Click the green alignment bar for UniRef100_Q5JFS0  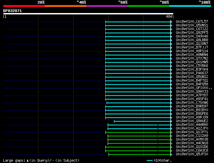pyautogui.click(x=139, y=155)
